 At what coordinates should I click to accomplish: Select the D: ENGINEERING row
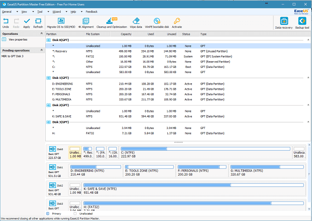coord(178,84)
